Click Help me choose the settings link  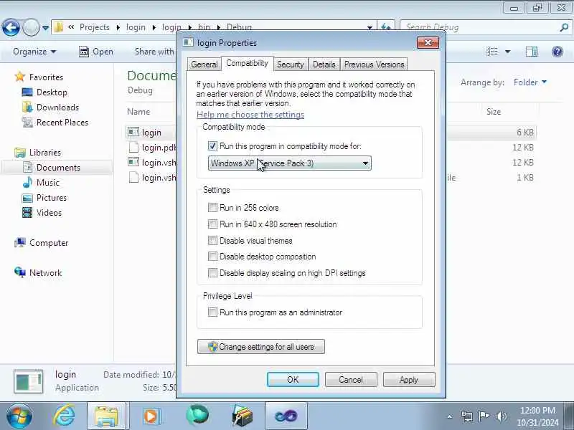point(250,115)
